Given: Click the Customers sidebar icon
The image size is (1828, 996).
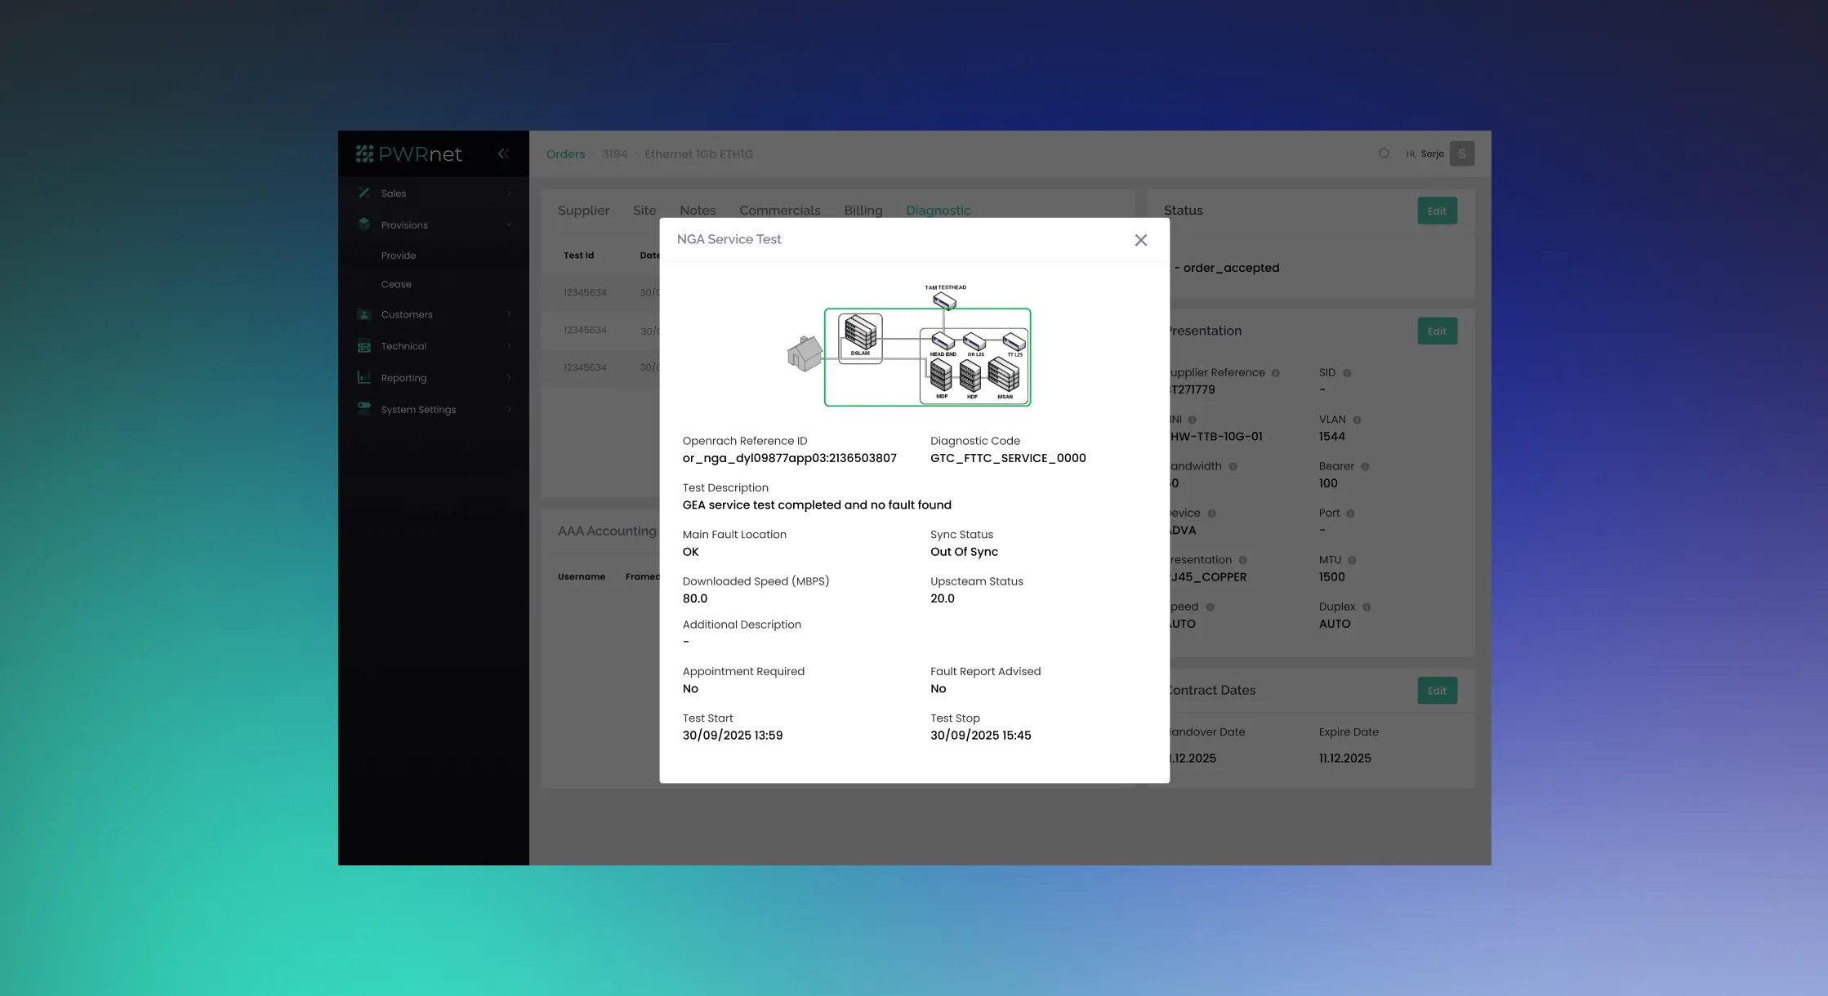Looking at the screenshot, I should (364, 314).
